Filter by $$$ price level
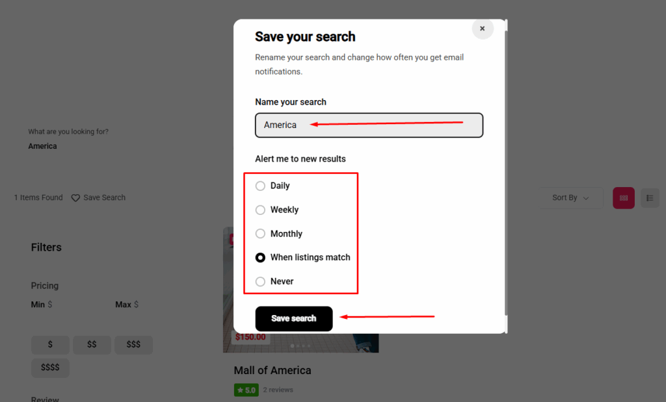This screenshot has width=666, height=402. 133,345
